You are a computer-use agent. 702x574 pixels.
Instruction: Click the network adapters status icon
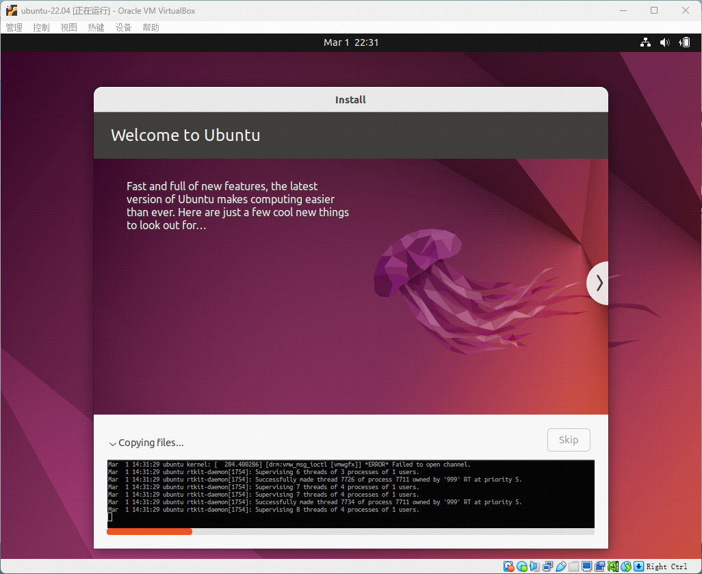[x=548, y=566]
